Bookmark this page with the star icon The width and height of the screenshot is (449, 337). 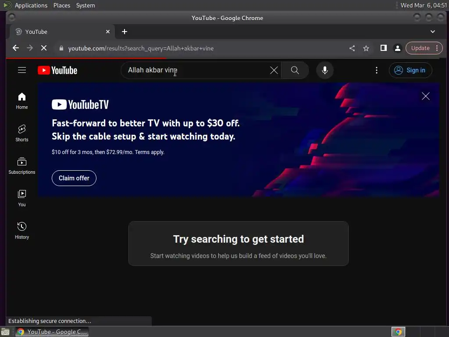tap(366, 48)
